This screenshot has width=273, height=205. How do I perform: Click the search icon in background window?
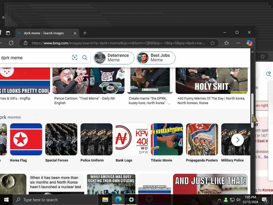click(x=268, y=74)
